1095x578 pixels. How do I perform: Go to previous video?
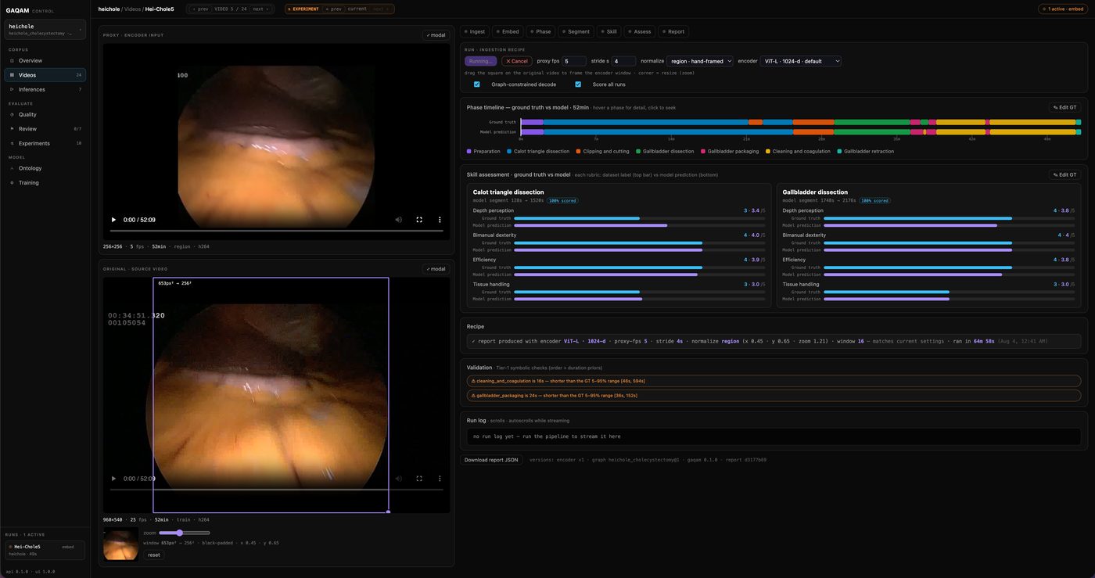tap(200, 9)
